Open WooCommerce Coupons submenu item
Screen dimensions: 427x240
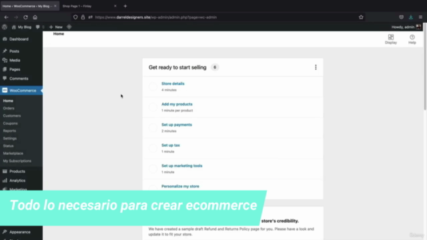click(x=11, y=123)
